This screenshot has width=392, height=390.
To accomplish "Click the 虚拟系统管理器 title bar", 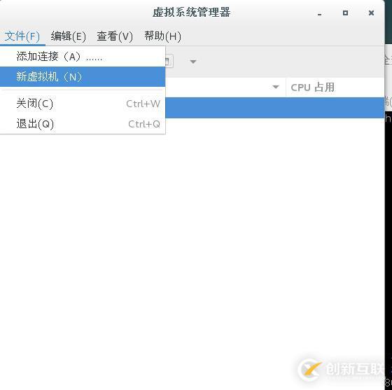I will click(192, 12).
